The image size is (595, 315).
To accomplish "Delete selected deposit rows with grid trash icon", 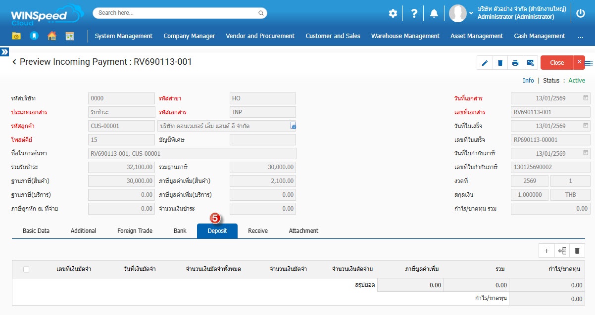I will pos(577,251).
